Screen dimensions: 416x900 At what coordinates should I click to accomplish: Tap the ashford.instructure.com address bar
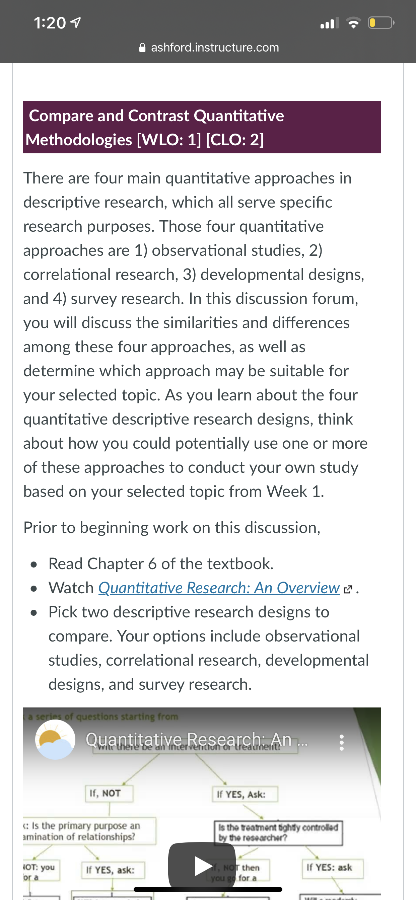(x=209, y=48)
